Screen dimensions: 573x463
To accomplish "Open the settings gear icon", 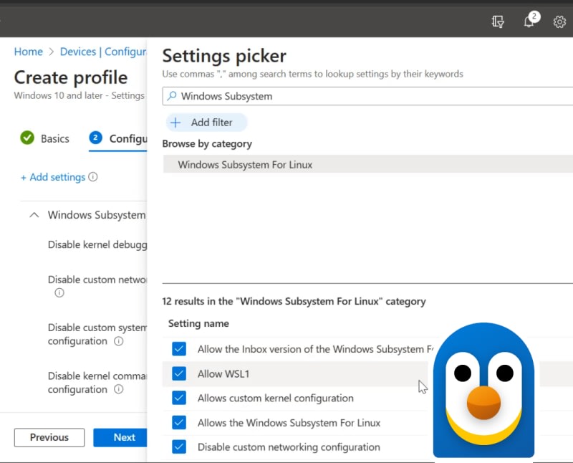I will point(559,22).
